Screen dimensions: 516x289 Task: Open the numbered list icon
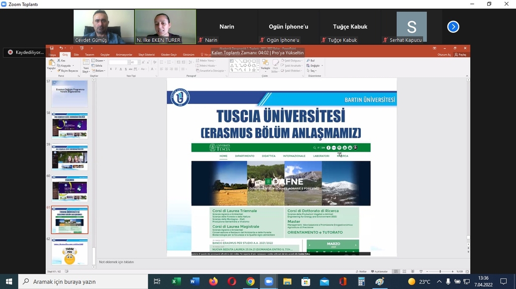pyautogui.click(x=170, y=62)
